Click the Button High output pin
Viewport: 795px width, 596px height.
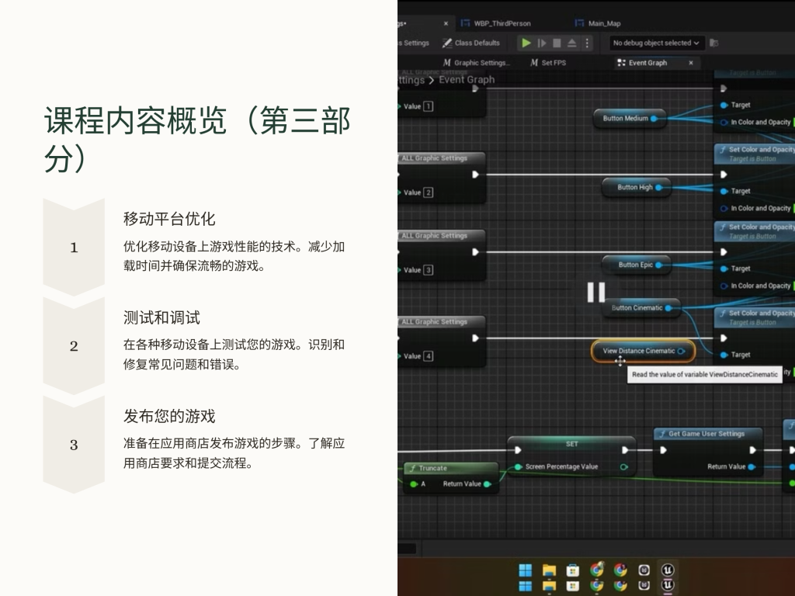pos(658,188)
